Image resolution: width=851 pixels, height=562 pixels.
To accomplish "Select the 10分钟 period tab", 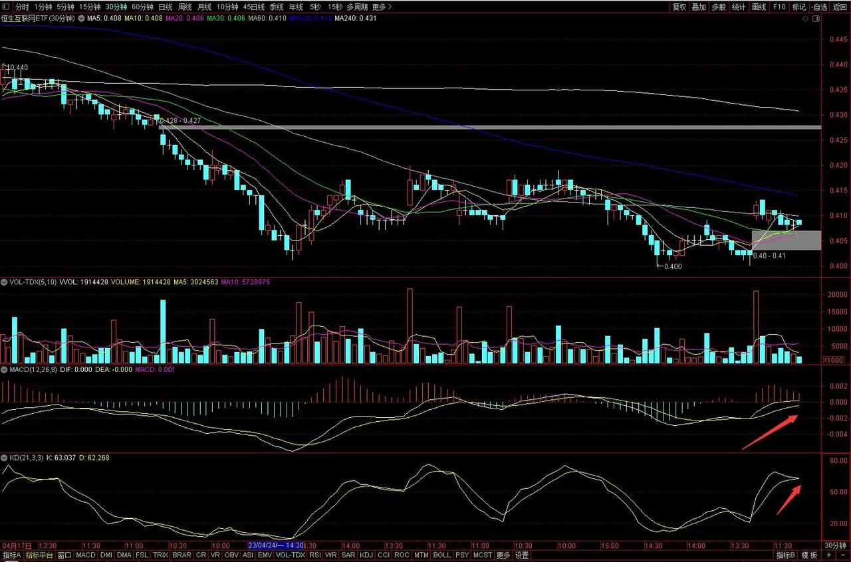I will tap(227, 7).
